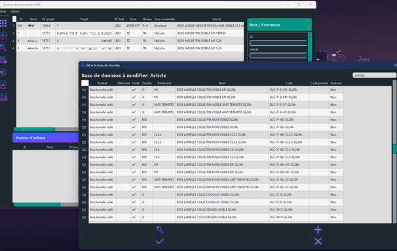Viewport: 397px width, 251px height.
Task: Open the Excel export icon in sidebar
Action: (x=3, y=72)
